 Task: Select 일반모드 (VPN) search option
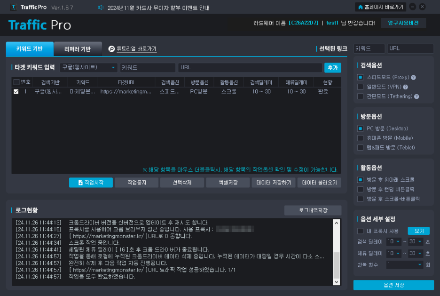(360, 87)
